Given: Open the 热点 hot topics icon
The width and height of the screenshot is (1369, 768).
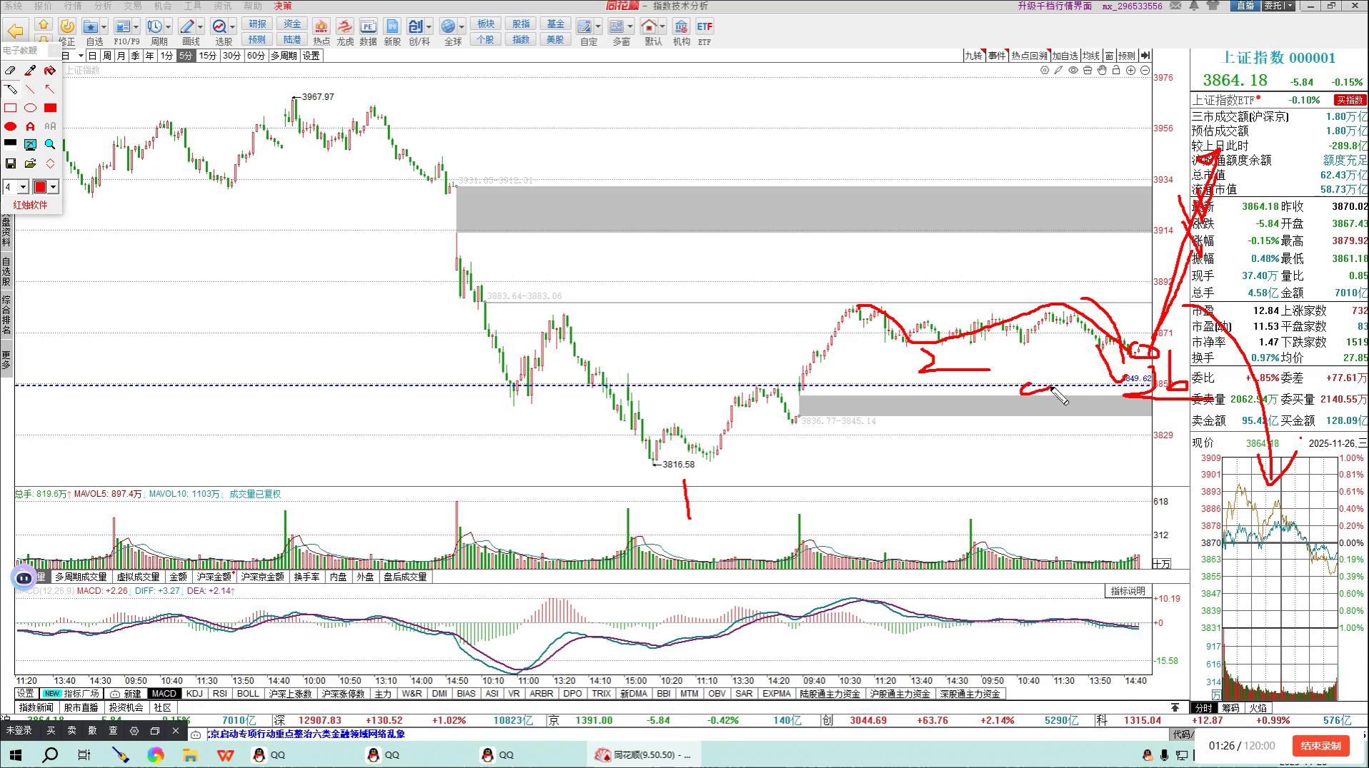Looking at the screenshot, I should (x=322, y=27).
